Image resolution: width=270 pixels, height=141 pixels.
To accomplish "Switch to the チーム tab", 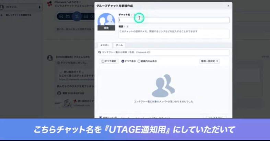I will [x=119, y=45].
